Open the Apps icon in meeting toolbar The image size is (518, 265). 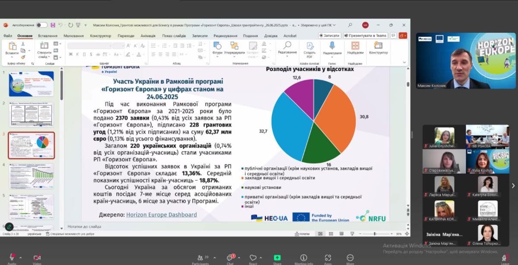tap(328, 258)
